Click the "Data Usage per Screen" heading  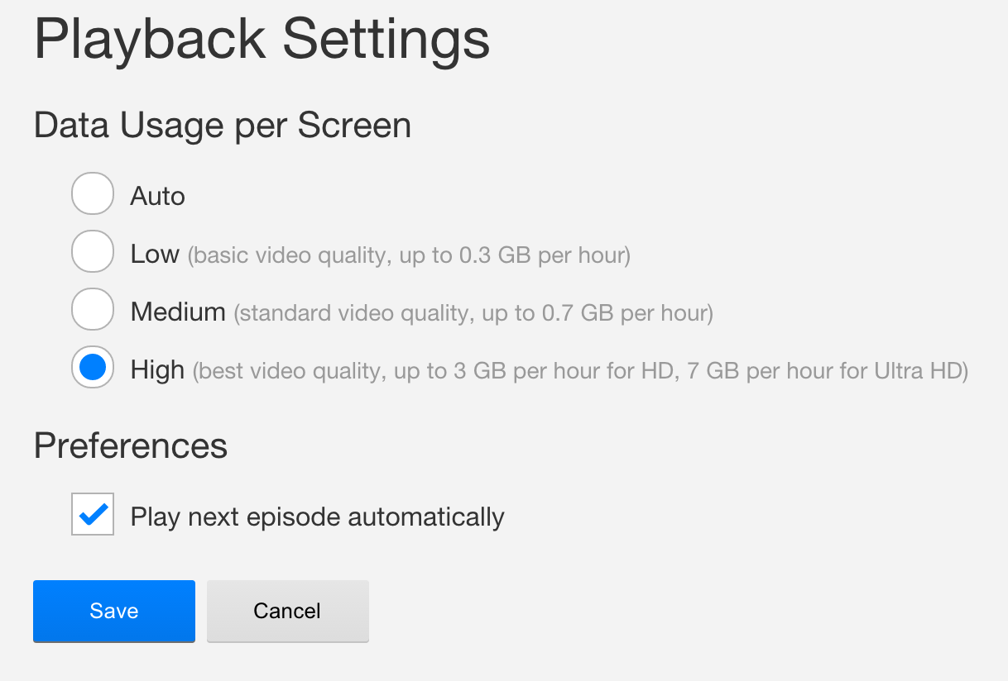pos(223,126)
